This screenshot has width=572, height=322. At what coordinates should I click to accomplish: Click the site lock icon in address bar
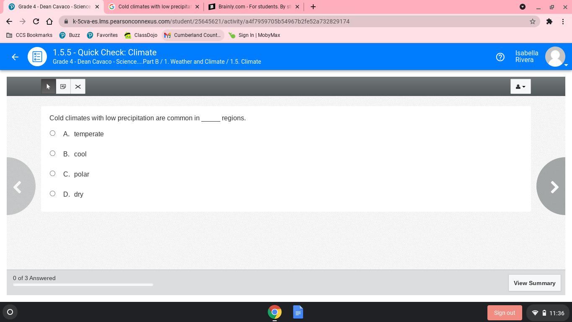coord(66,21)
